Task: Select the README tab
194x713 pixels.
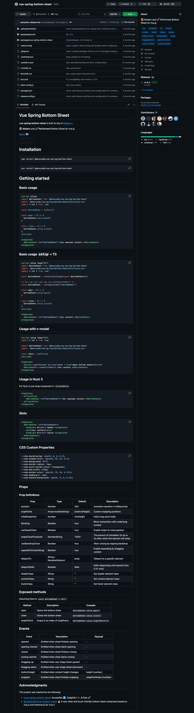Action: point(23,105)
